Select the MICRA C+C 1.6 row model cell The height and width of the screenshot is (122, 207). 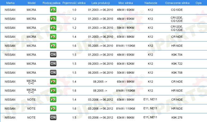(x=31, y=91)
